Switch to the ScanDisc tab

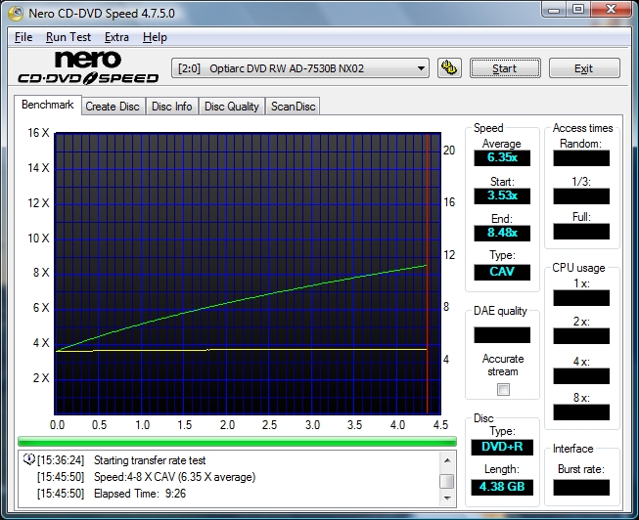coord(293,107)
